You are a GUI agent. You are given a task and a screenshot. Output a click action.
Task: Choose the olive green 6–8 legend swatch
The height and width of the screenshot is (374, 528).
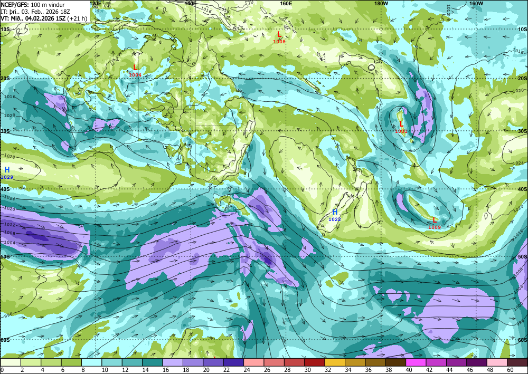71,362
